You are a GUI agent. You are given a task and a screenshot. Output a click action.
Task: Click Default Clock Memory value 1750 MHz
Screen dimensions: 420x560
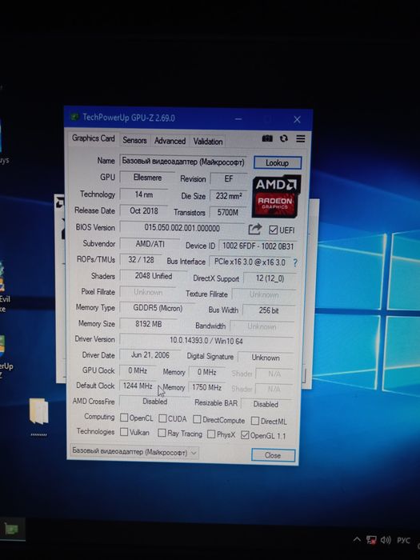click(206, 387)
